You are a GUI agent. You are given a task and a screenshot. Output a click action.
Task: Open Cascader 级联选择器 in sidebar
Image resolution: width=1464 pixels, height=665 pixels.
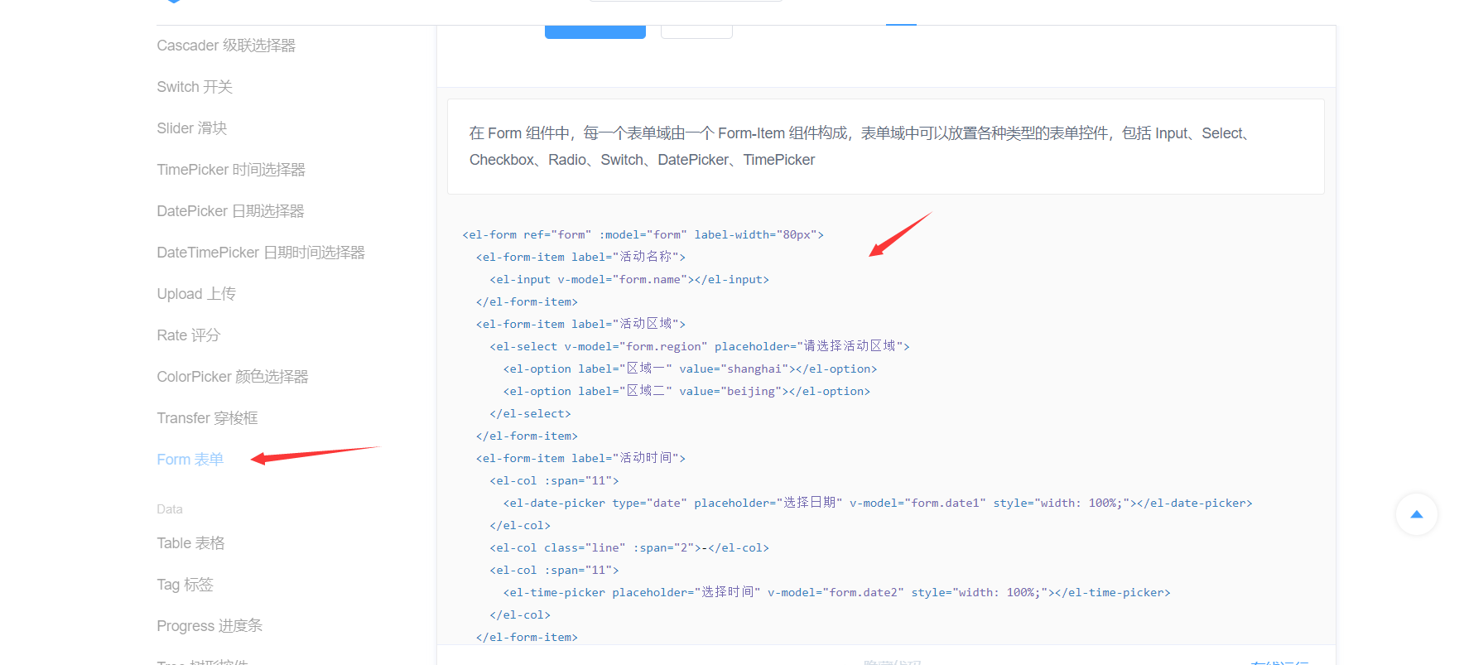click(226, 46)
